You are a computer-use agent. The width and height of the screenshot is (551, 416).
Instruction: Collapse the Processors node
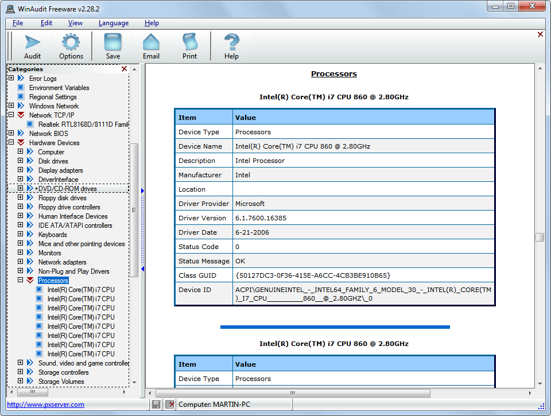click(x=21, y=280)
